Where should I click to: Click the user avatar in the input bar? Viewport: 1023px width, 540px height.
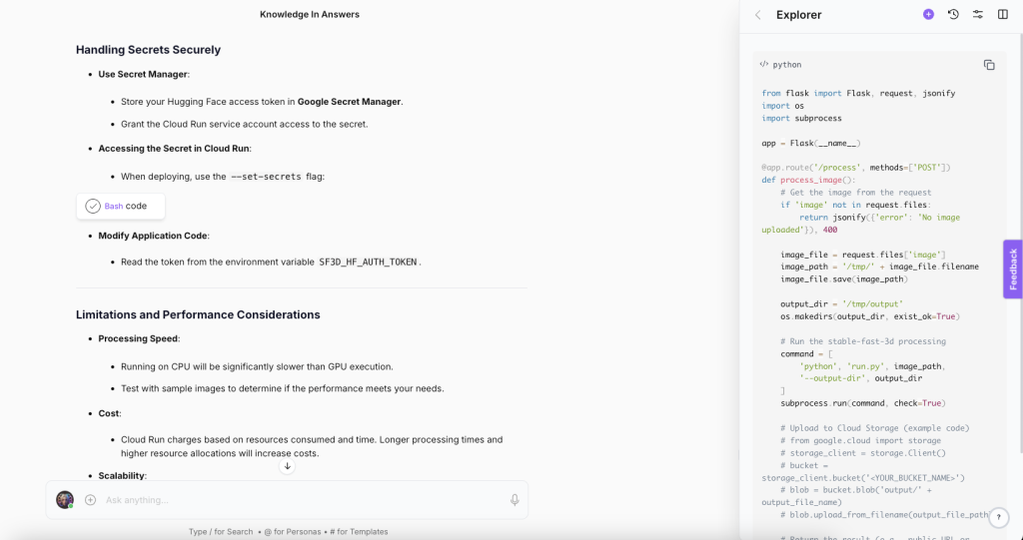[x=65, y=500]
